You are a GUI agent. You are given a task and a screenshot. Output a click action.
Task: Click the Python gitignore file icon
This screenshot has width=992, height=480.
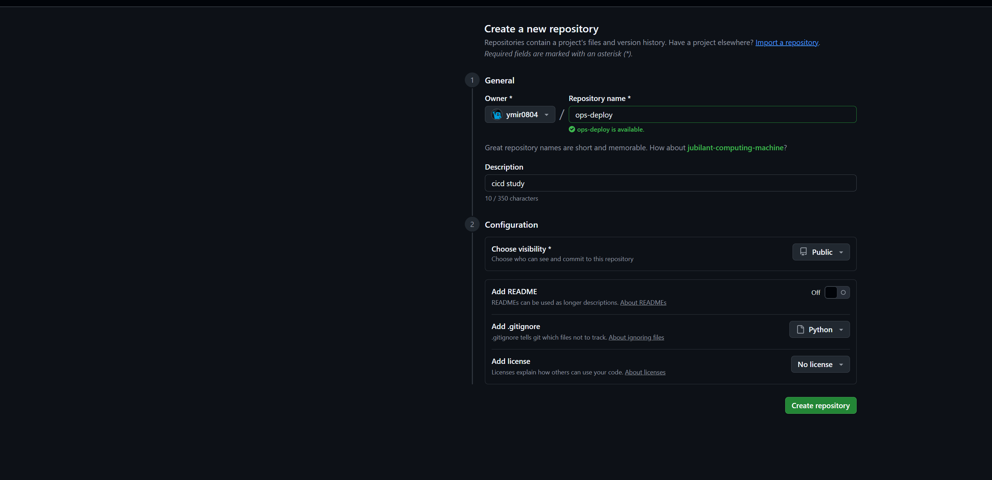click(800, 330)
